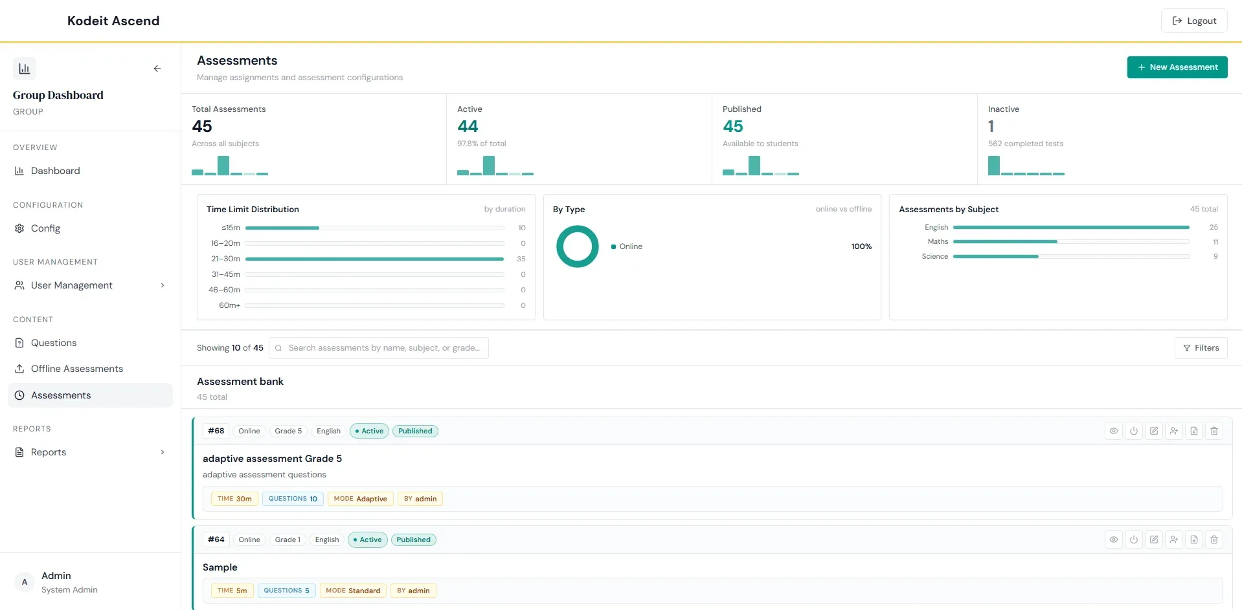Click Grade 1 tag on assessment #64

pyautogui.click(x=288, y=539)
